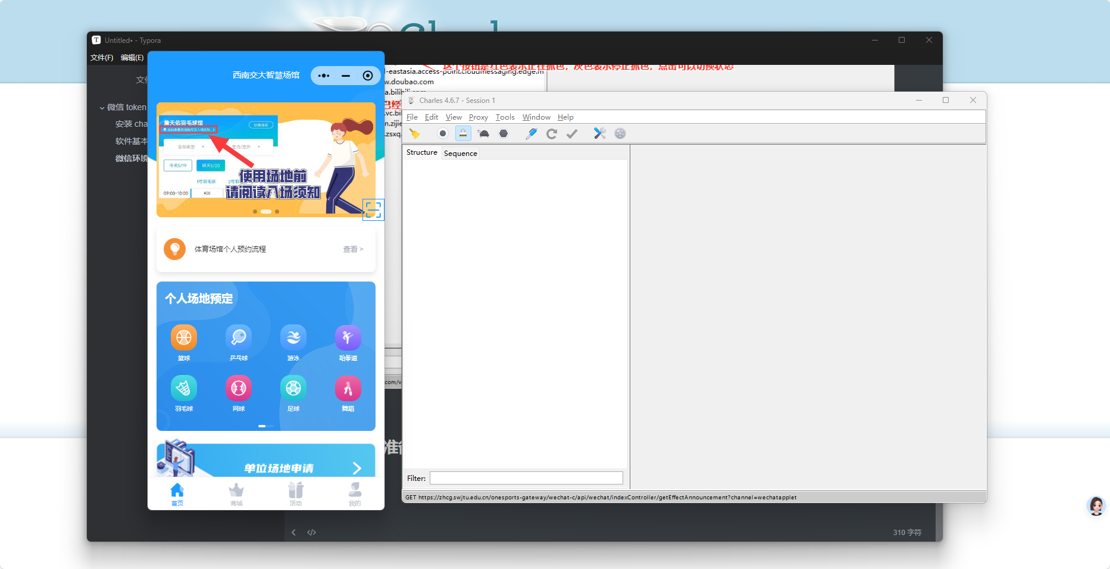Close mini program with circle target icon
This screenshot has width=1110, height=569.
368,76
